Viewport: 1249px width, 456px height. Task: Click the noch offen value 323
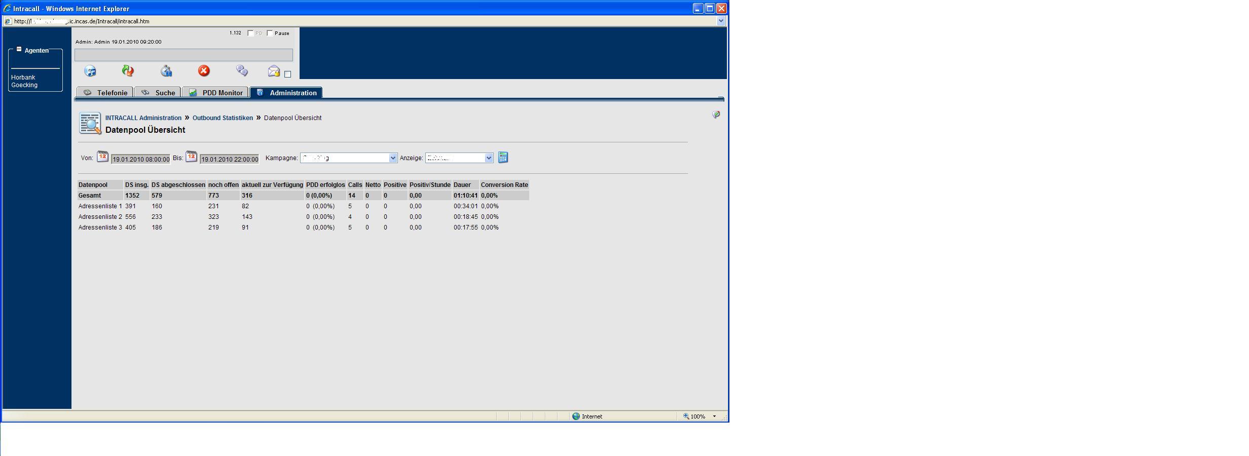pos(213,217)
